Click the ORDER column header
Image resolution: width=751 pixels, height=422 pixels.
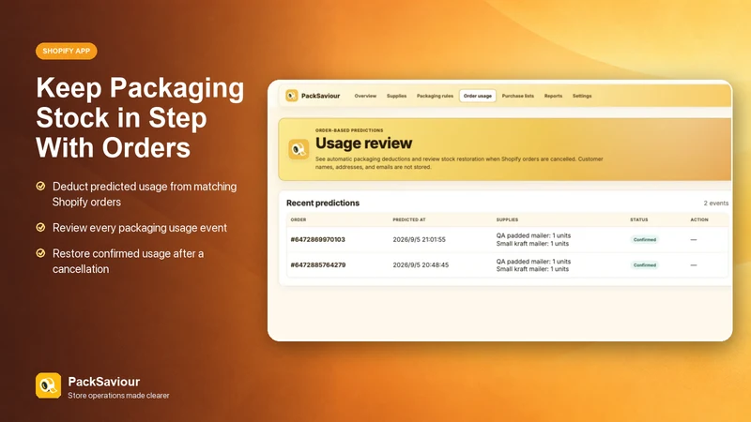pyautogui.click(x=299, y=219)
